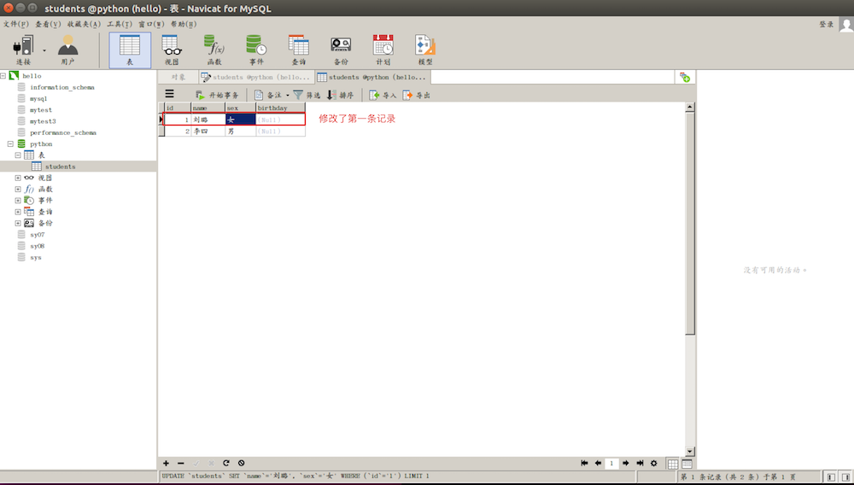The height and width of the screenshot is (485, 854).
Task: Click the 模型 (Model) toolbar icon
Action: pyautogui.click(x=424, y=50)
